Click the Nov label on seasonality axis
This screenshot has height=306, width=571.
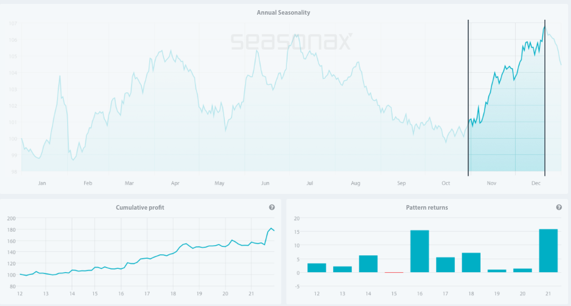[x=491, y=183]
